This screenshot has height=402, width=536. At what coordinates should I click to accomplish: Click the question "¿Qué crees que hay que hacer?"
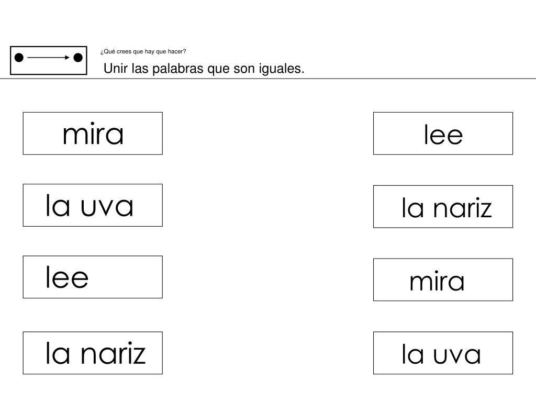pyautogui.click(x=143, y=52)
